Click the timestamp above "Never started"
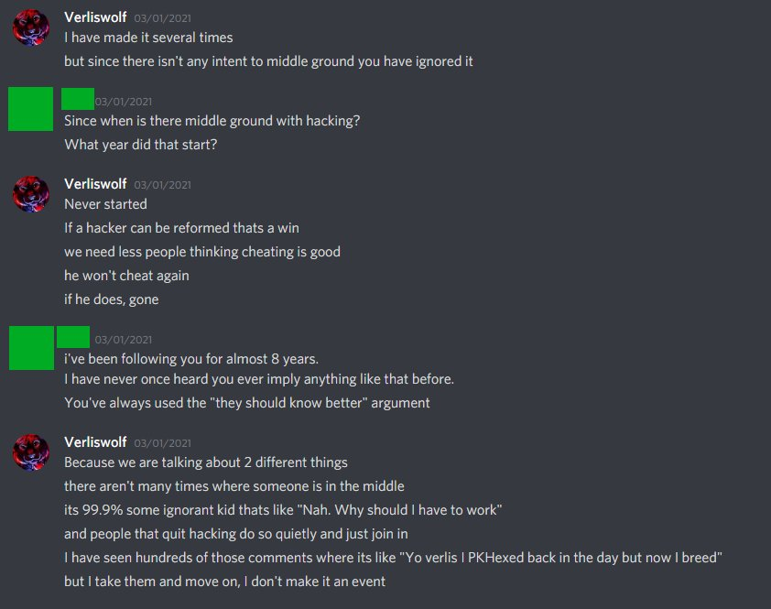This screenshot has width=771, height=609. pos(162,185)
